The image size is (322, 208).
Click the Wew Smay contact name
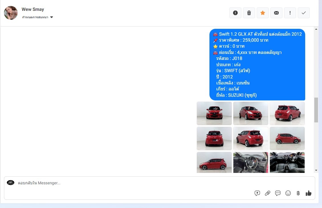point(33,9)
